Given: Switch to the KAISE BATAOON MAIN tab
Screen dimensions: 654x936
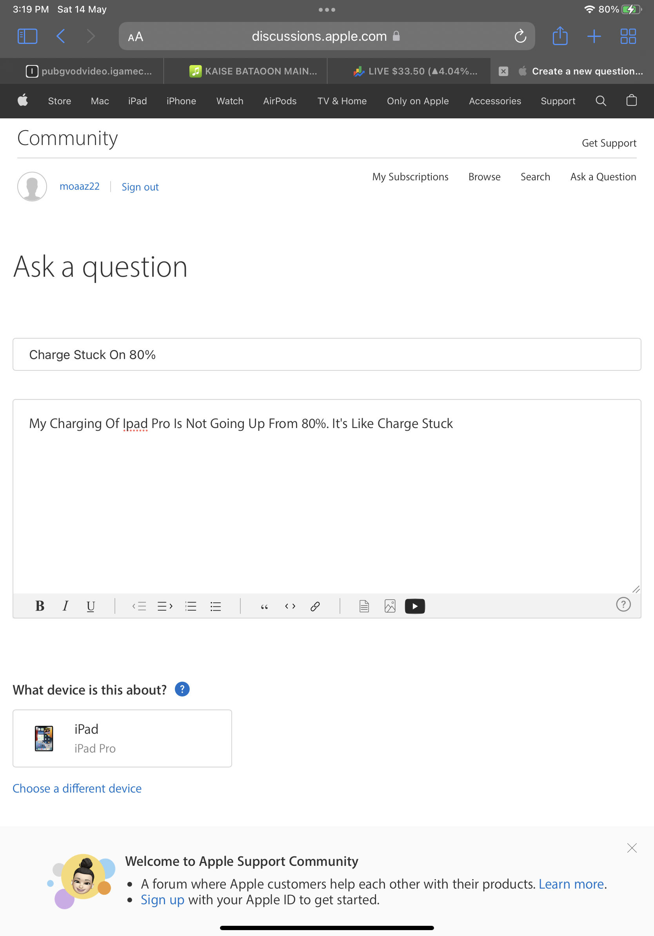Looking at the screenshot, I should point(245,71).
